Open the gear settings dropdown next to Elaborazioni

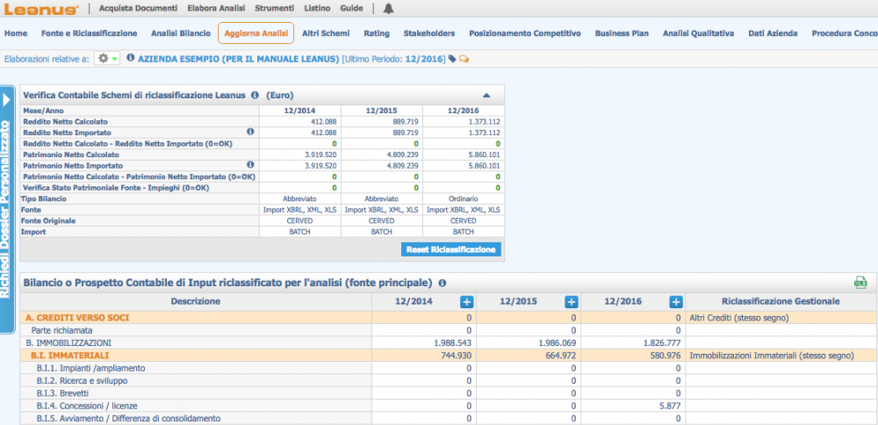tap(106, 58)
